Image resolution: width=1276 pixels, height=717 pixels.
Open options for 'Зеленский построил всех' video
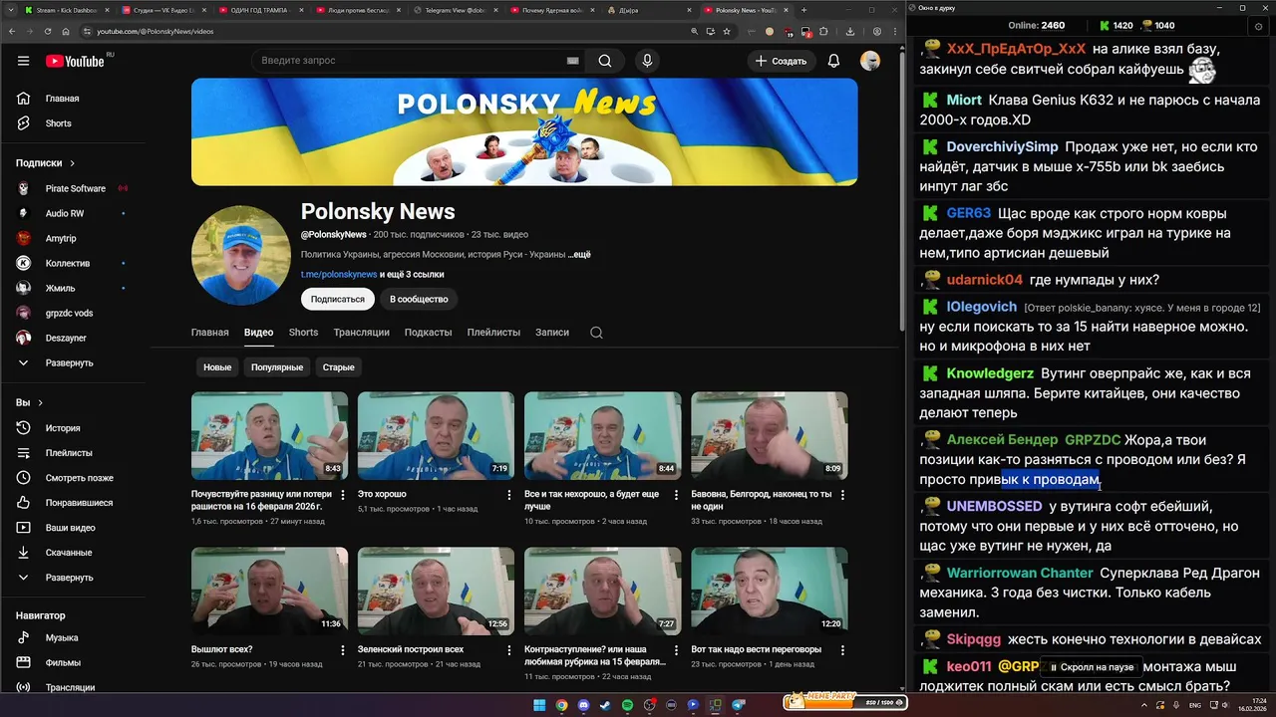(508, 650)
